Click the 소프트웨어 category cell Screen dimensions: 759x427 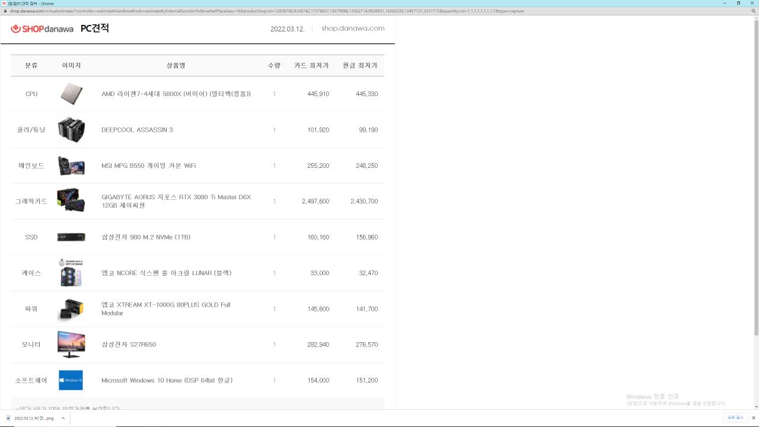31,380
